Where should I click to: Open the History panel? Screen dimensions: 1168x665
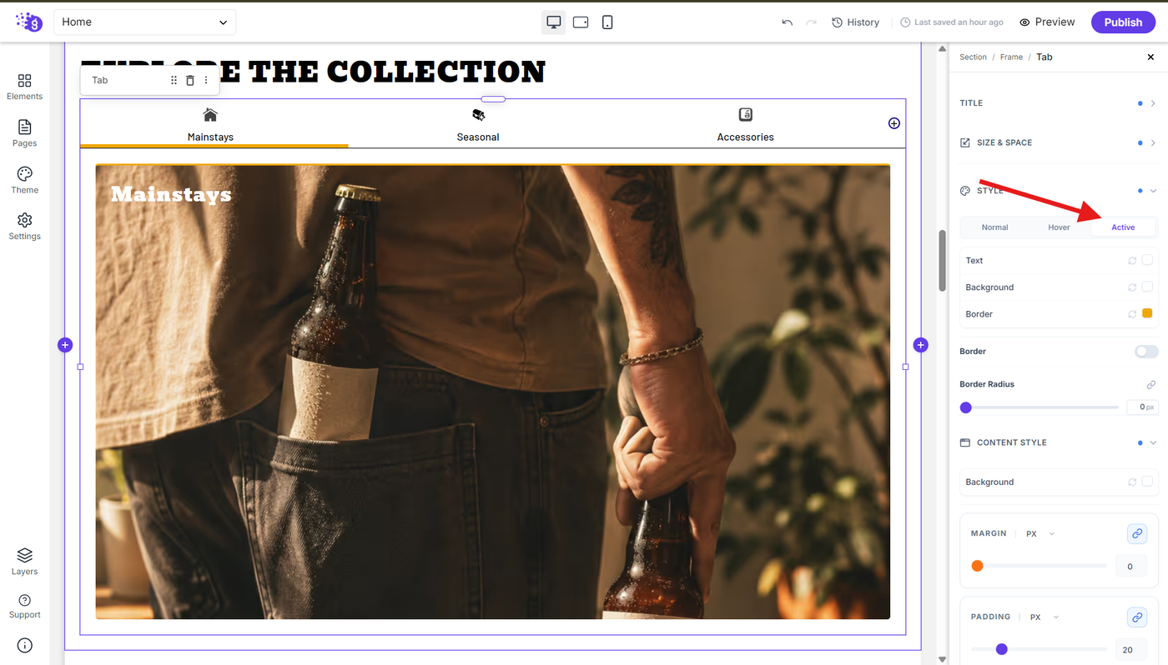click(x=855, y=22)
